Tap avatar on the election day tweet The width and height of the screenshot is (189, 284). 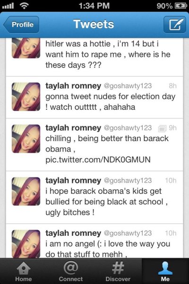tap(26, 97)
